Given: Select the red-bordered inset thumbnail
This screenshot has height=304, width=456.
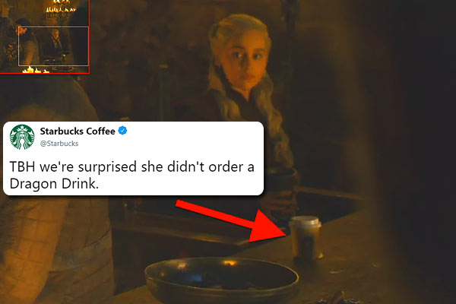Looking at the screenshot, I should (45, 36).
